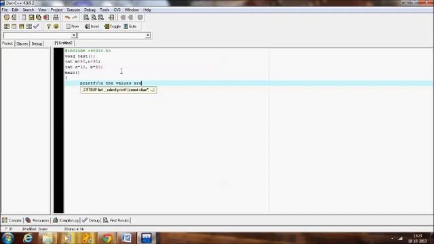This screenshot has width=434, height=244.
Task: Click the Go to Line toolbar icon
Action: click(x=111, y=18)
